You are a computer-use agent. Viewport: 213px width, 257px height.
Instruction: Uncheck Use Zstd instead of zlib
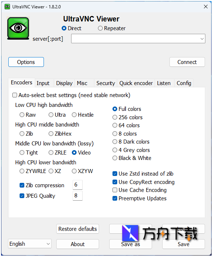point(115,173)
